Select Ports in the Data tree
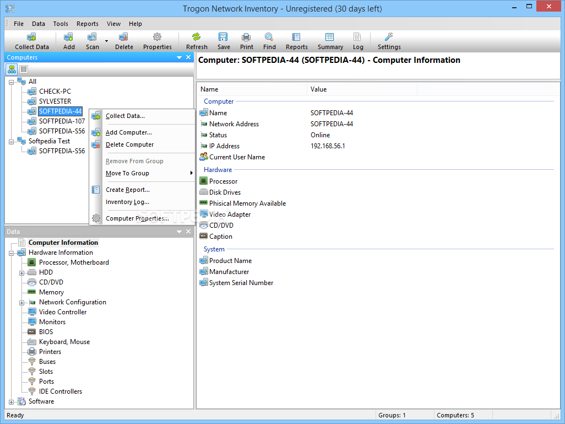 tap(46, 382)
